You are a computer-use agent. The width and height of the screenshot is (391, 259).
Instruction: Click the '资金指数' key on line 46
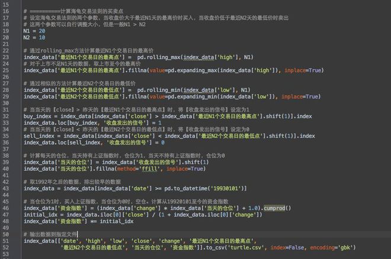71,208
